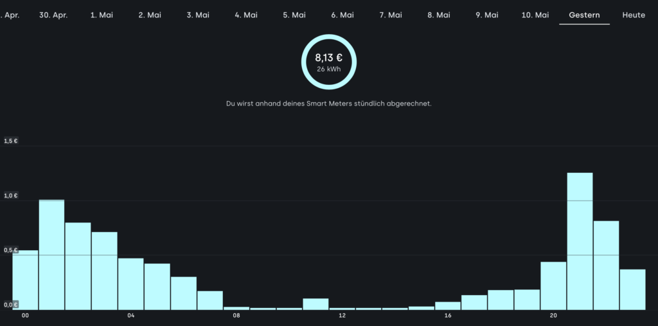The height and width of the screenshot is (326, 658).
Task: Switch to the 7. Mai tab
Action: click(391, 15)
